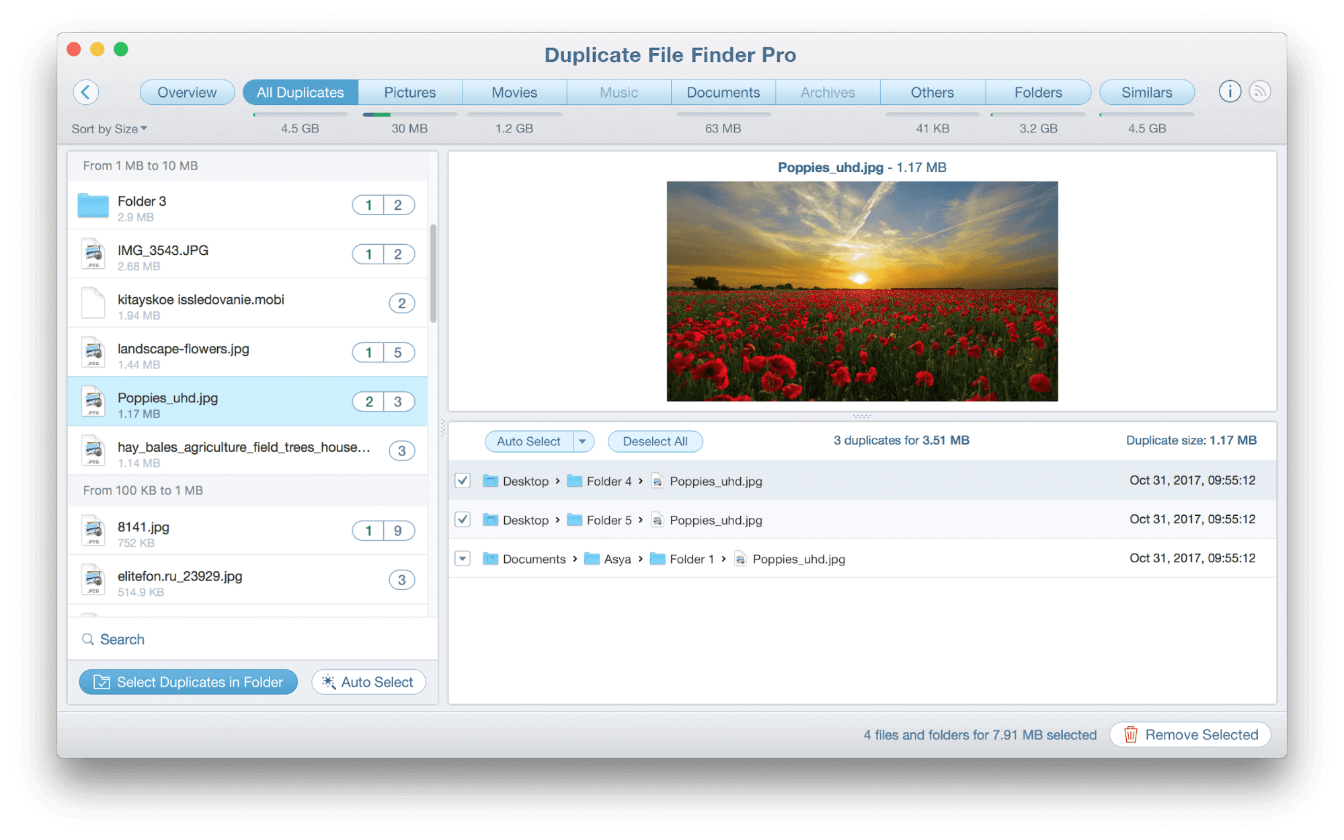1344x840 pixels.
Task: Toggle checkbox for Desktop Folder 4 Poppies_uhd.jpg
Action: point(464,482)
